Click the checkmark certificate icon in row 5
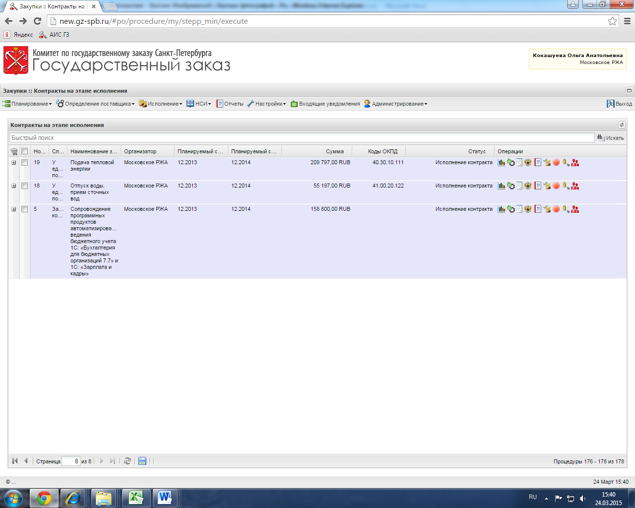The width and height of the screenshot is (635, 508). point(547,209)
